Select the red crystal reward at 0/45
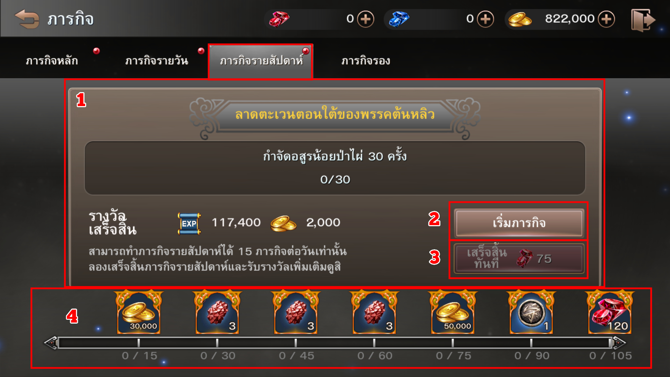670x377 pixels. pos(296,312)
